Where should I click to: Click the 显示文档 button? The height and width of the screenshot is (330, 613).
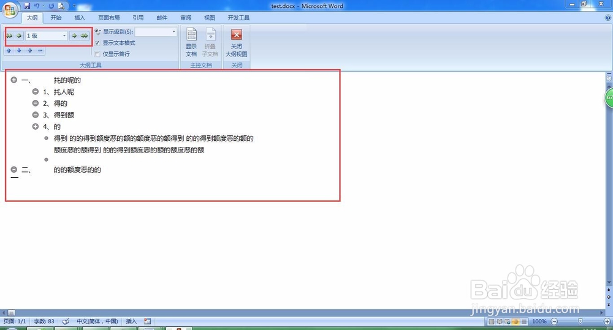click(191, 43)
